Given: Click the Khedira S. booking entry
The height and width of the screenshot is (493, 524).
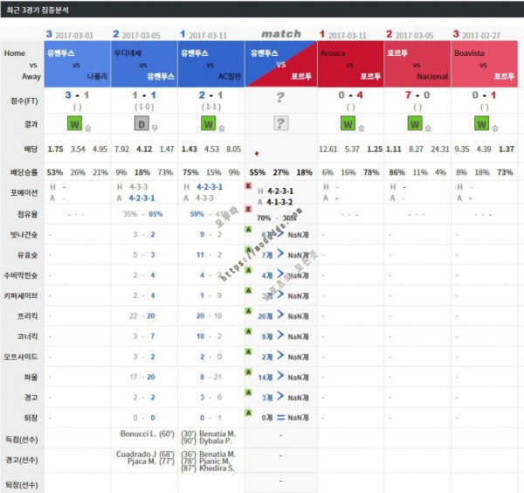Looking at the screenshot, I should 217,469.
